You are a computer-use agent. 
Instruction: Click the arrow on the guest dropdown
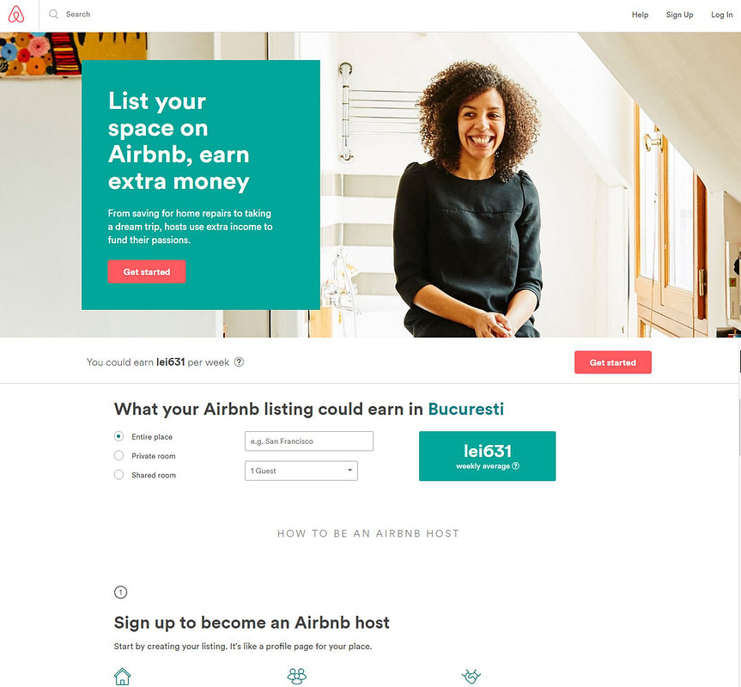click(349, 470)
